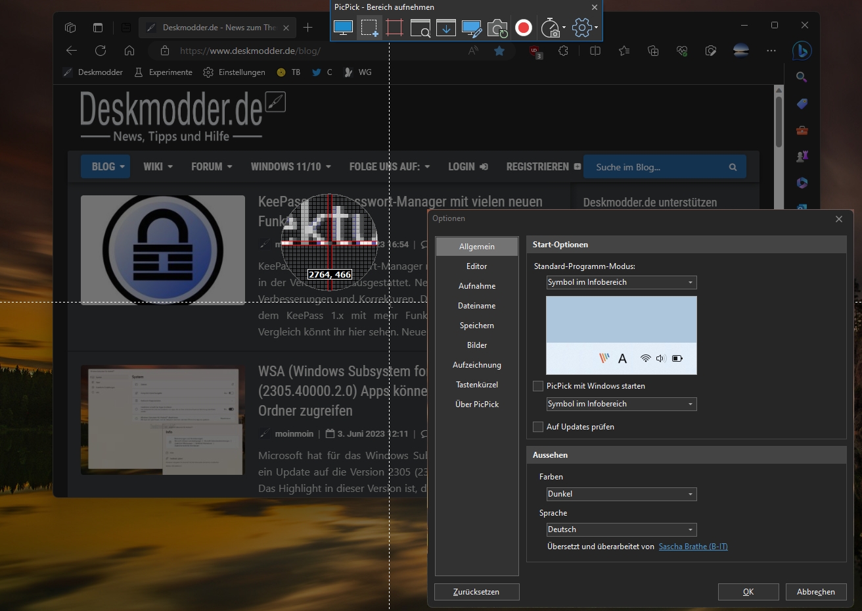Open the Edge three-dot settings menu

771,51
